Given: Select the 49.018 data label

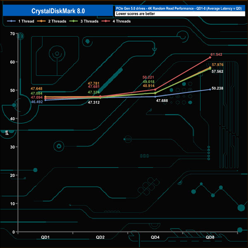Looking at the screenshot, I should (148, 82).
